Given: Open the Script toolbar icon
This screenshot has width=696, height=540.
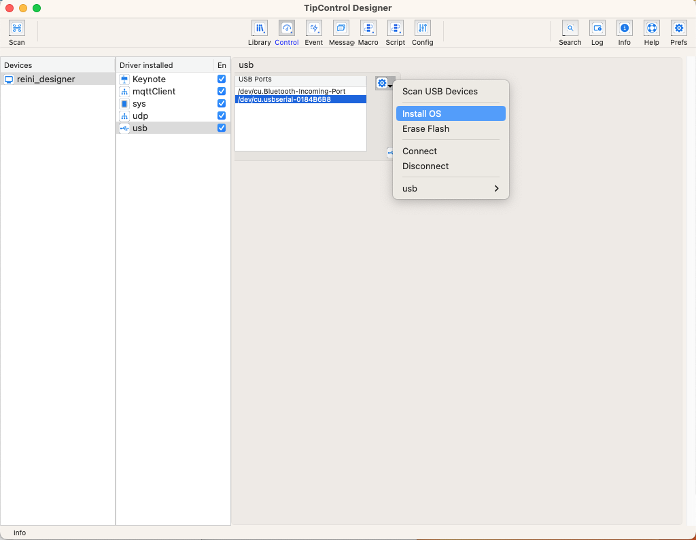Looking at the screenshot, I should (396, 29).
